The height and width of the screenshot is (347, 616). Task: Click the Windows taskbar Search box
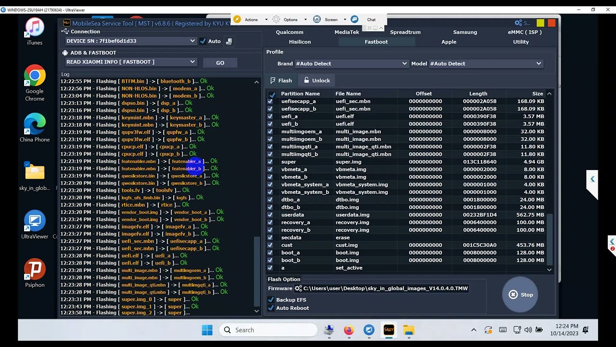tap(269, 330)
